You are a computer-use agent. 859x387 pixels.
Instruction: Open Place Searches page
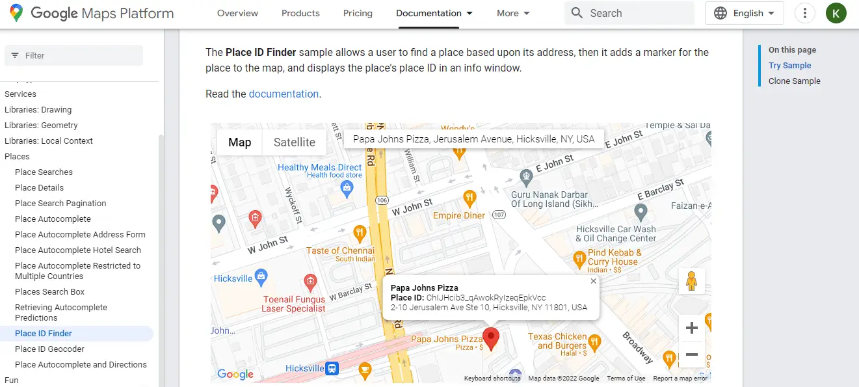pos(44,172)
